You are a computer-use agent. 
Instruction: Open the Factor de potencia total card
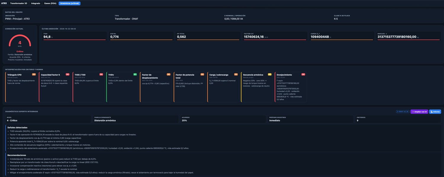pos(189,87)
